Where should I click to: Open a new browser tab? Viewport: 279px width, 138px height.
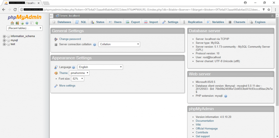(46, 3)
